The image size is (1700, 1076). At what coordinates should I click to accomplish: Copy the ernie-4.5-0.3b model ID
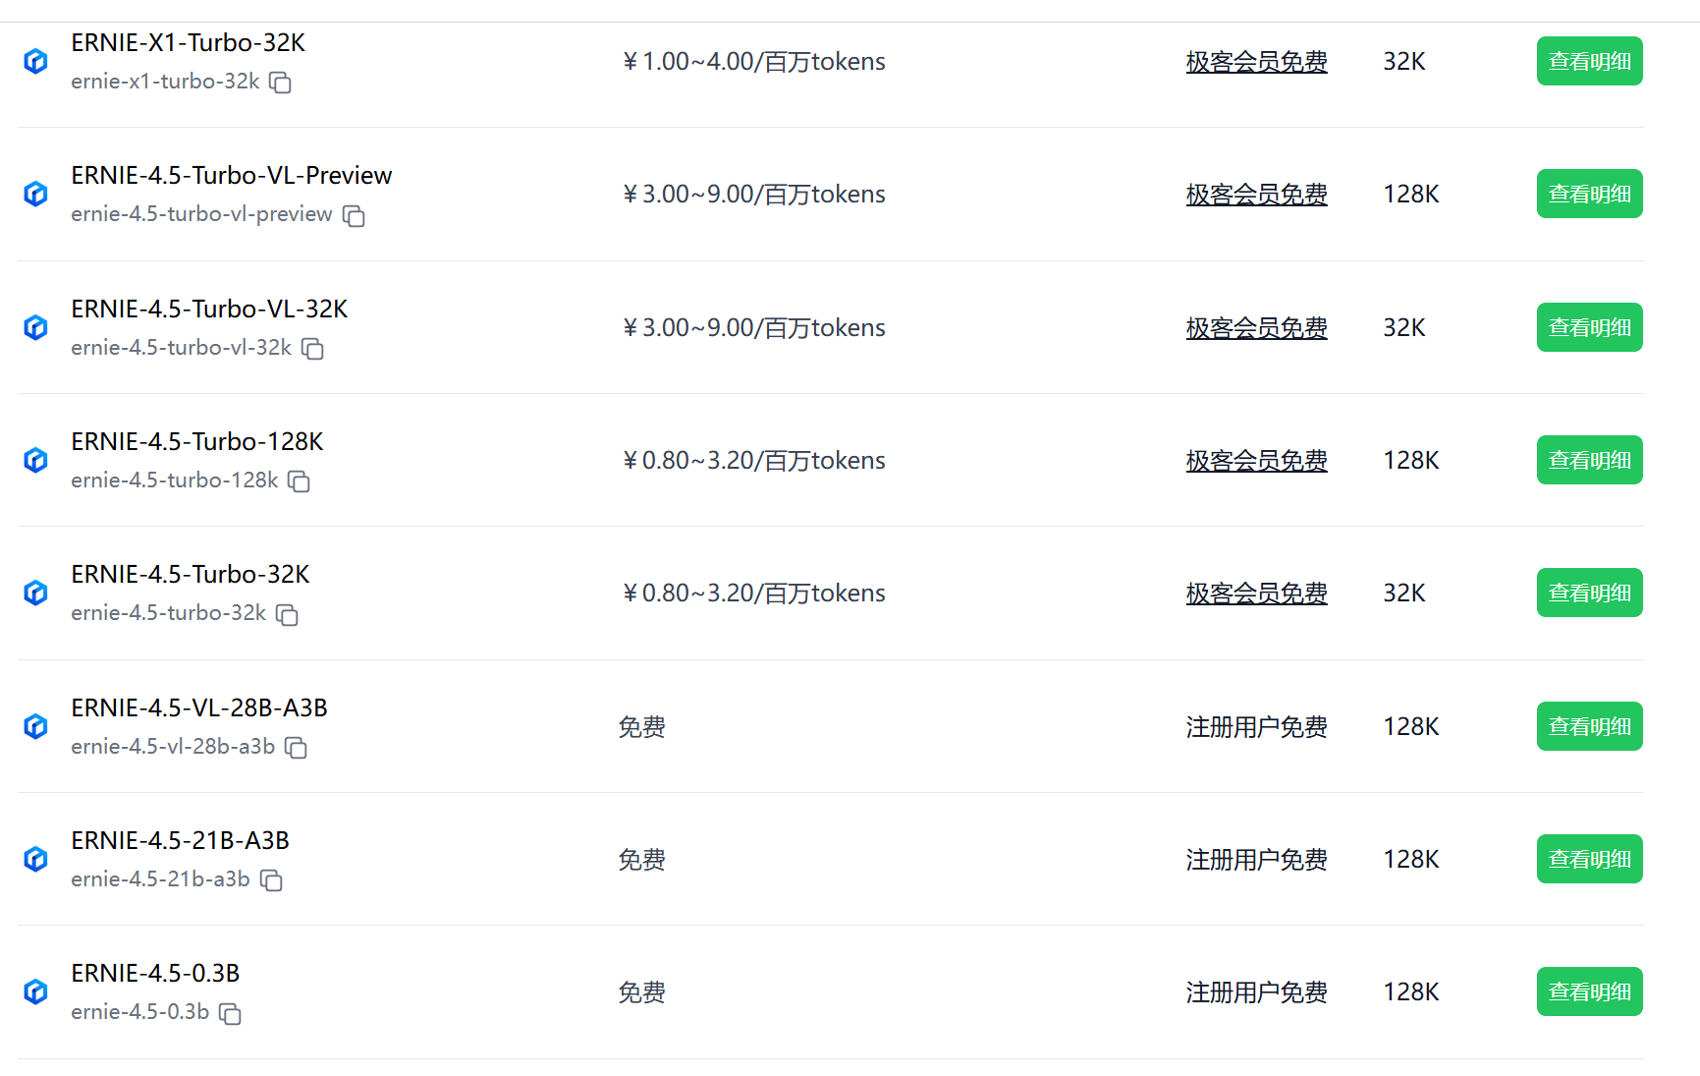click(230, 1013)
